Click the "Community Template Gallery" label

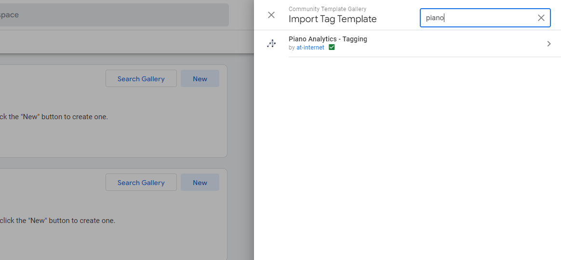click(x=327, y=9)
